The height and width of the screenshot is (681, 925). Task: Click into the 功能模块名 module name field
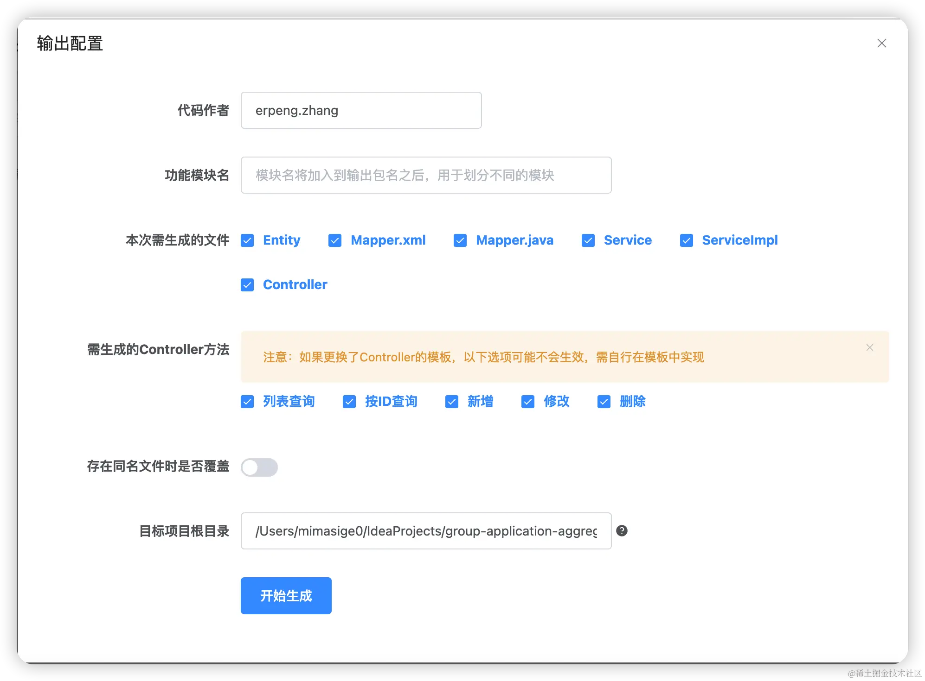click(x=426, y=175)
